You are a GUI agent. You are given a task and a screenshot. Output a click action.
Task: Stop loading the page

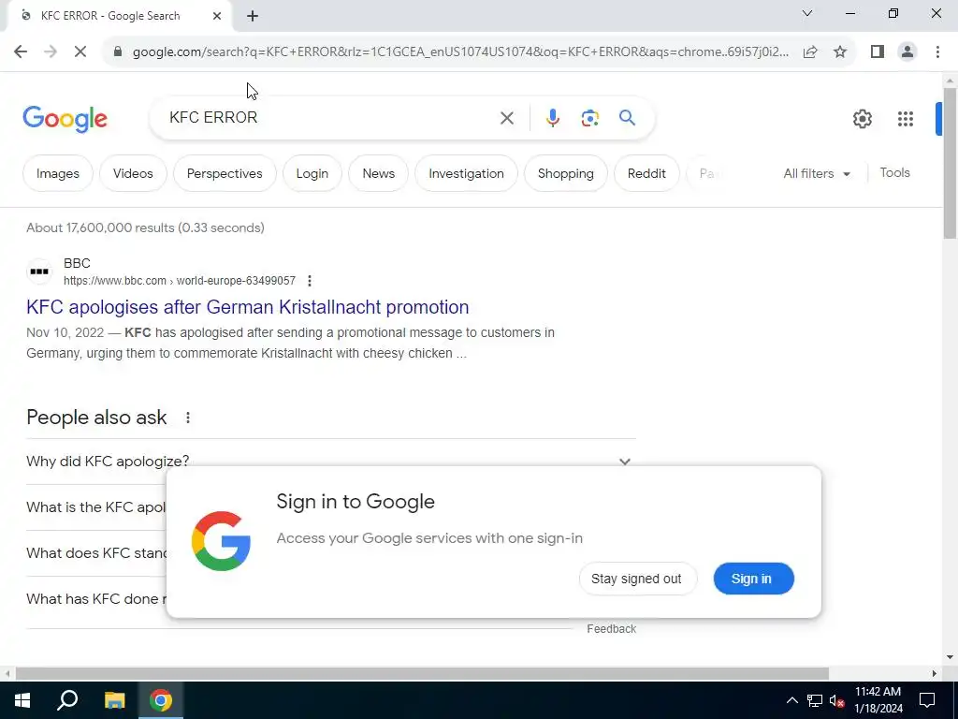[x=80, y=52]
